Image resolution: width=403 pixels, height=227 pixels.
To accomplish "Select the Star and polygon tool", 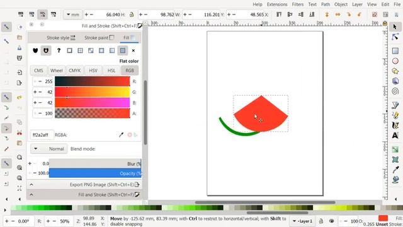I will (x=395, y=71).
